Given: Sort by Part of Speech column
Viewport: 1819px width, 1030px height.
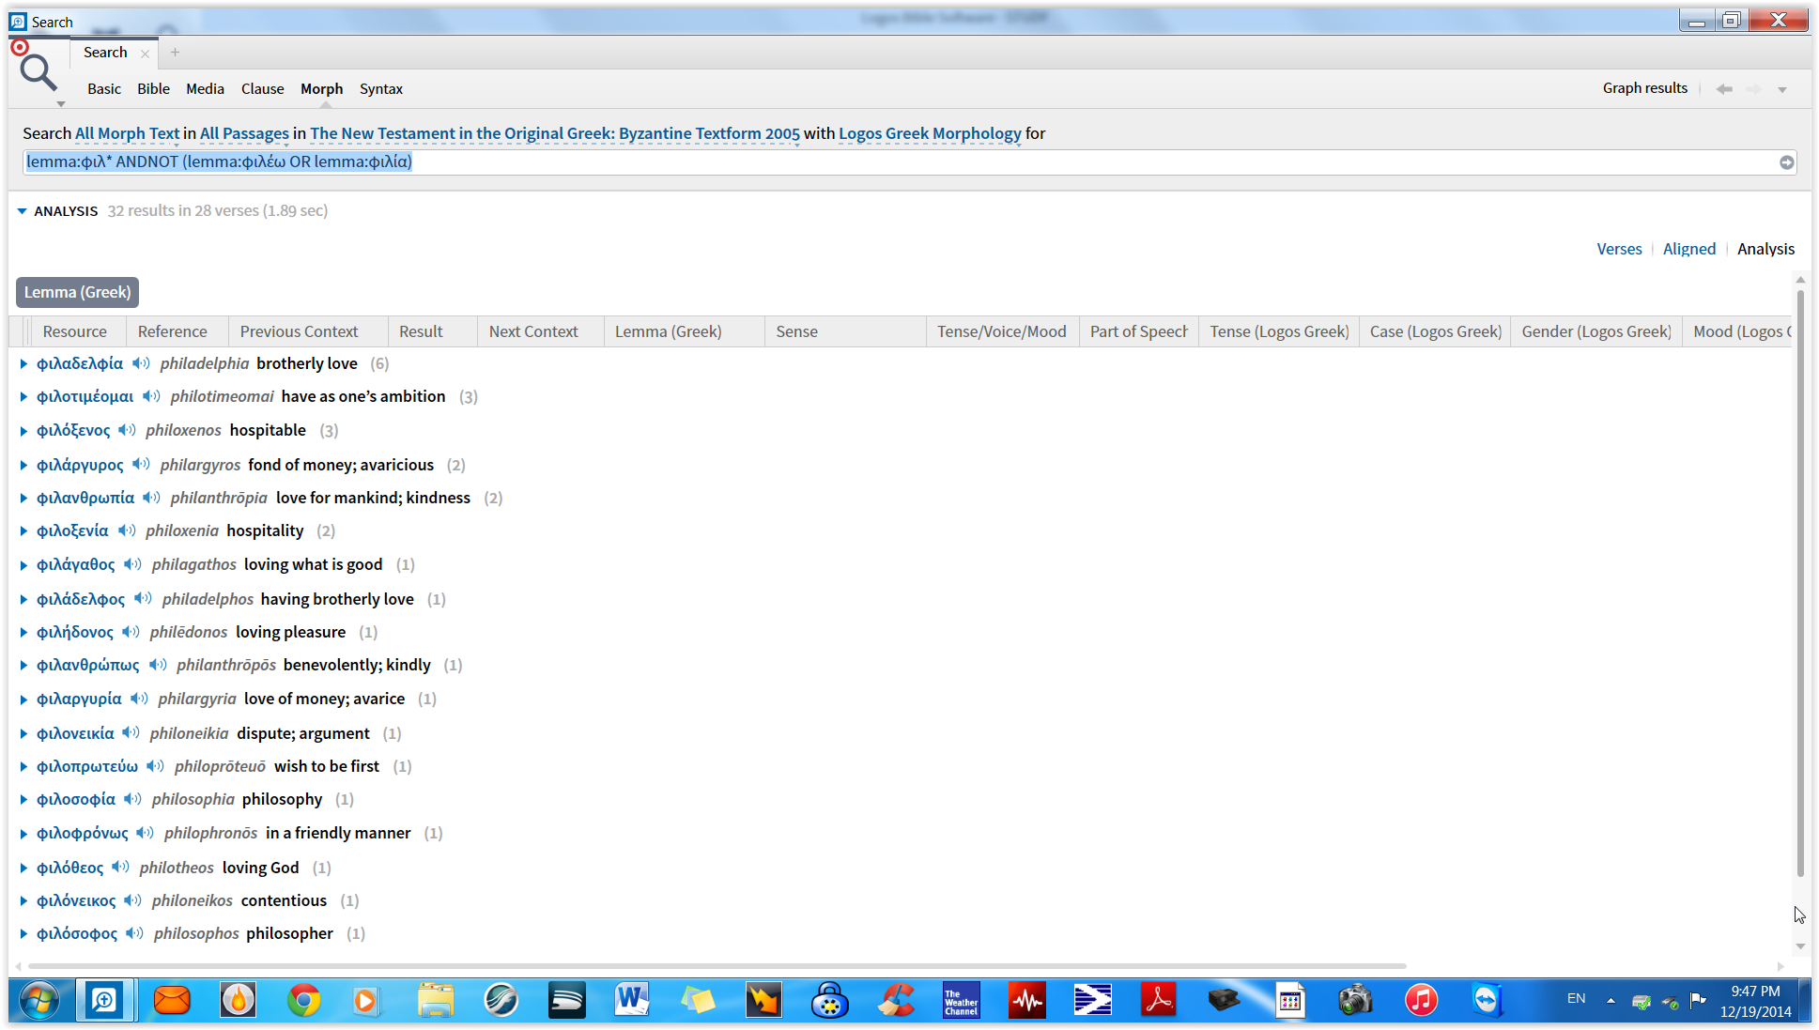Looking at the screenshot, I should click(1138, 331).
